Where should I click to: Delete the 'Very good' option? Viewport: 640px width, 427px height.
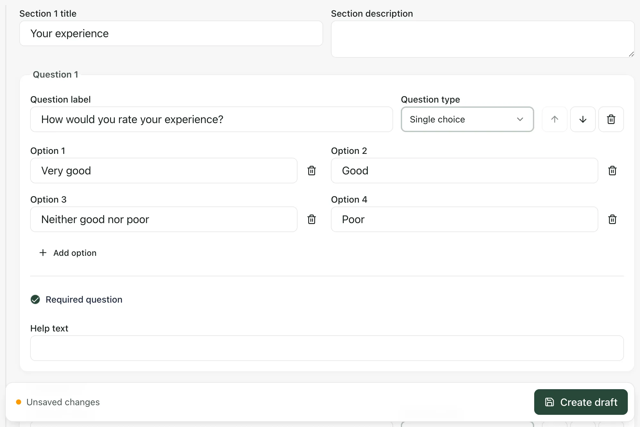312,171
